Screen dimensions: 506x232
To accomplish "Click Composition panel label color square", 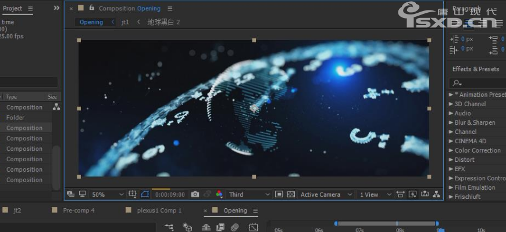I will pos(81,8).
